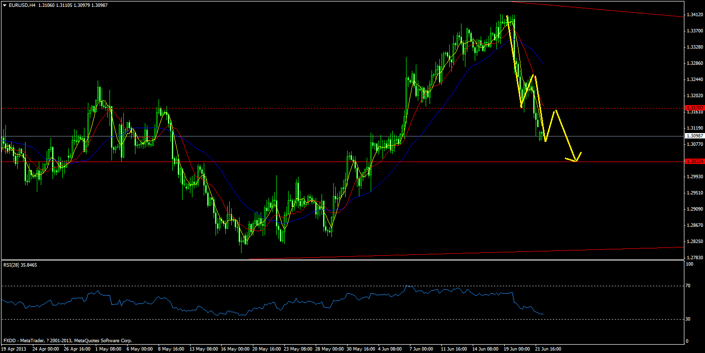The height and width of the screenshot is (353, 705).
Task: Select the current price label 1.30987
Action: tap(695, 136)
